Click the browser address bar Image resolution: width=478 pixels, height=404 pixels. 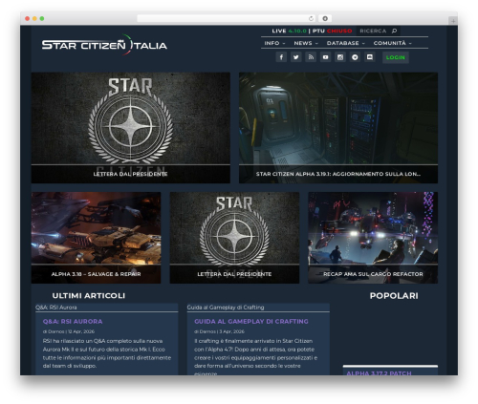[227, 18]
